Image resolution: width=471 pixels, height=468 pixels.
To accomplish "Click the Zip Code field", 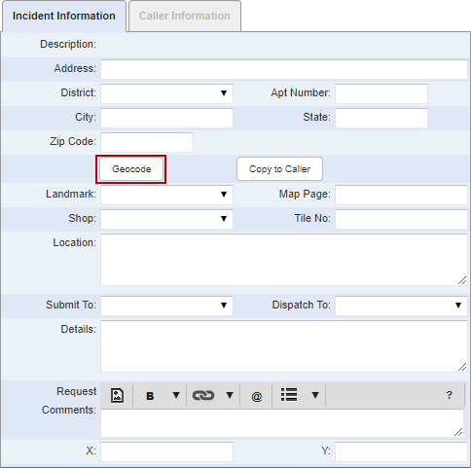I will click(147, 142).
